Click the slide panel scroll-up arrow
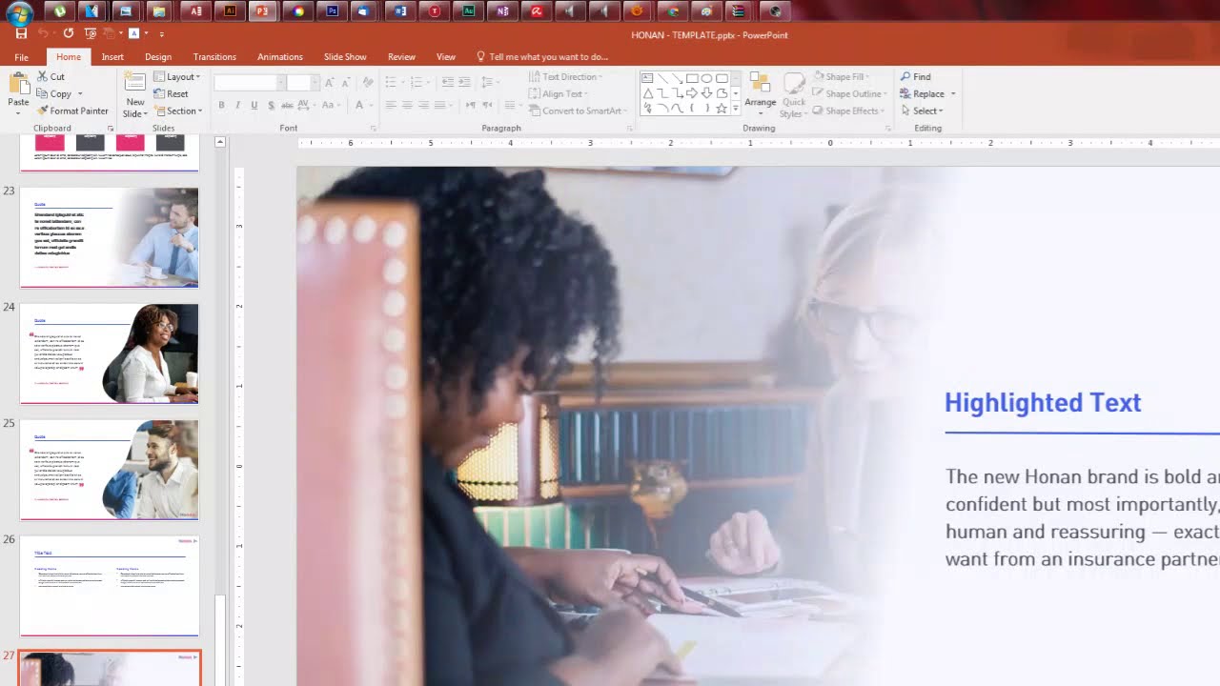Image resolution: width=1220 pixels, height=686 pixels. point(220,142)
